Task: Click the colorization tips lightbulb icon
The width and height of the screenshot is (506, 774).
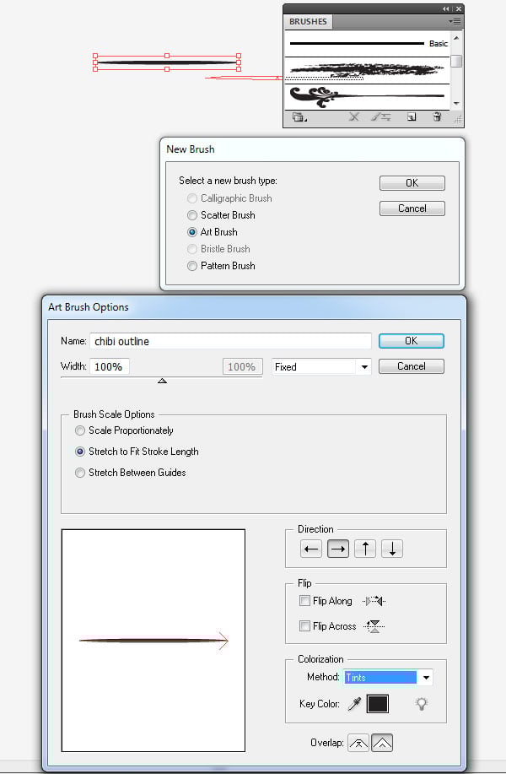Action: 421,704
